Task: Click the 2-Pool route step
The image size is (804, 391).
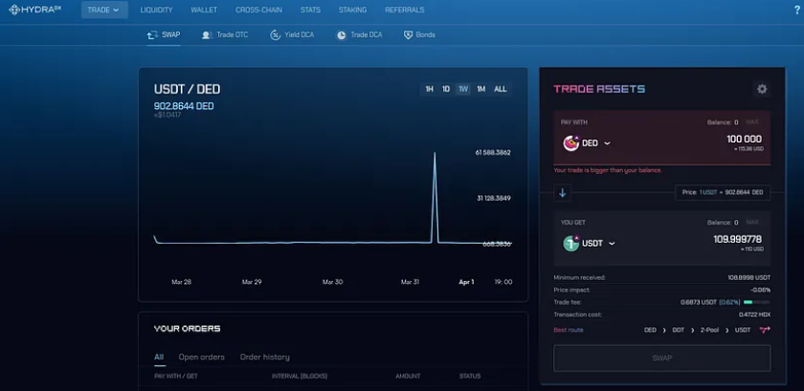Action: tap(709, 330)
